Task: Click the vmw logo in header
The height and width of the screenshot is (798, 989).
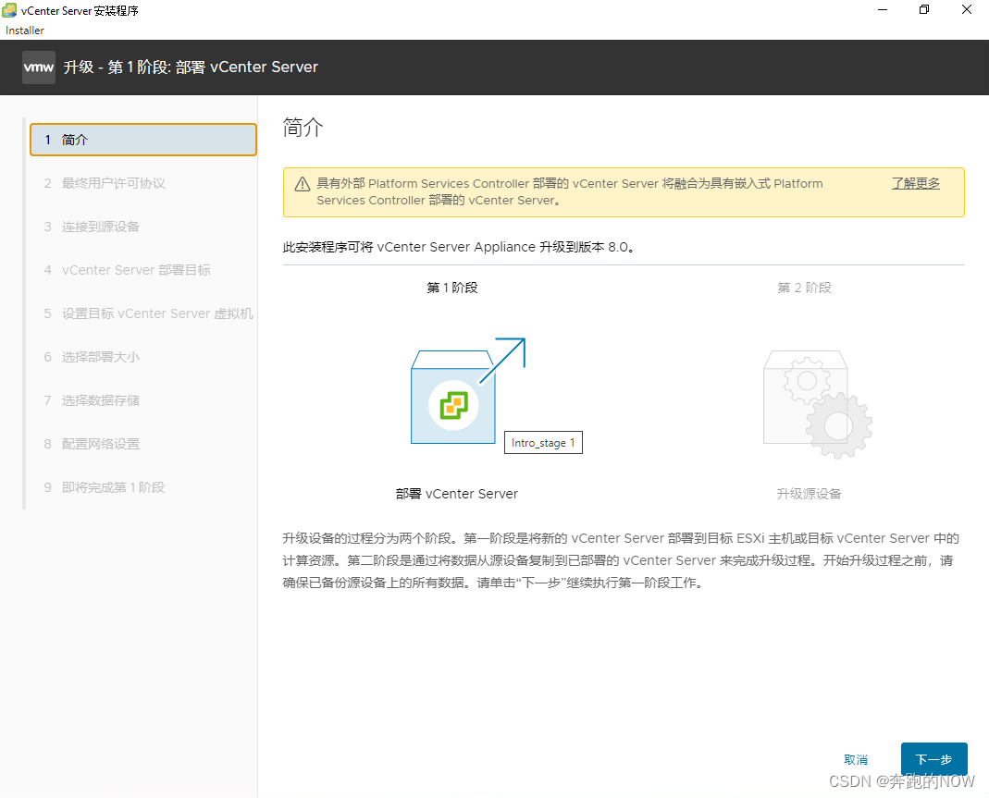Action: point(39,68)
